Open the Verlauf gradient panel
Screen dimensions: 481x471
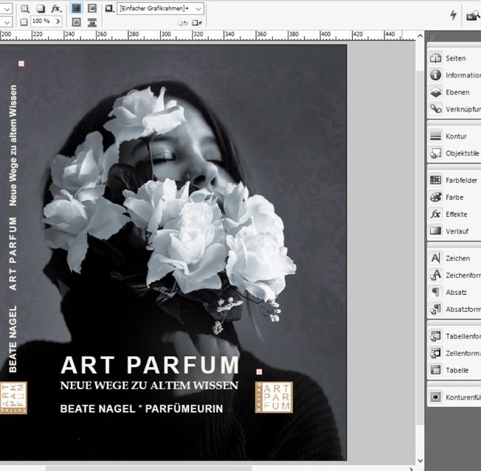(453, 231)
